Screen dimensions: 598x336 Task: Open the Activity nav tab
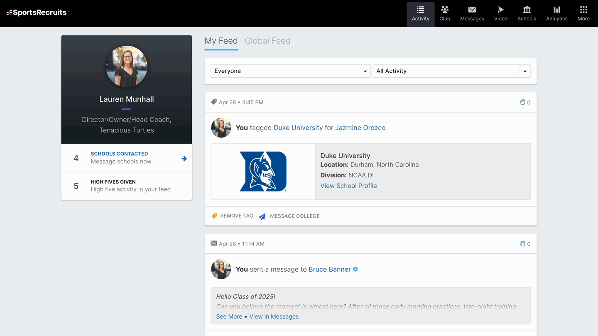(421, 14)
